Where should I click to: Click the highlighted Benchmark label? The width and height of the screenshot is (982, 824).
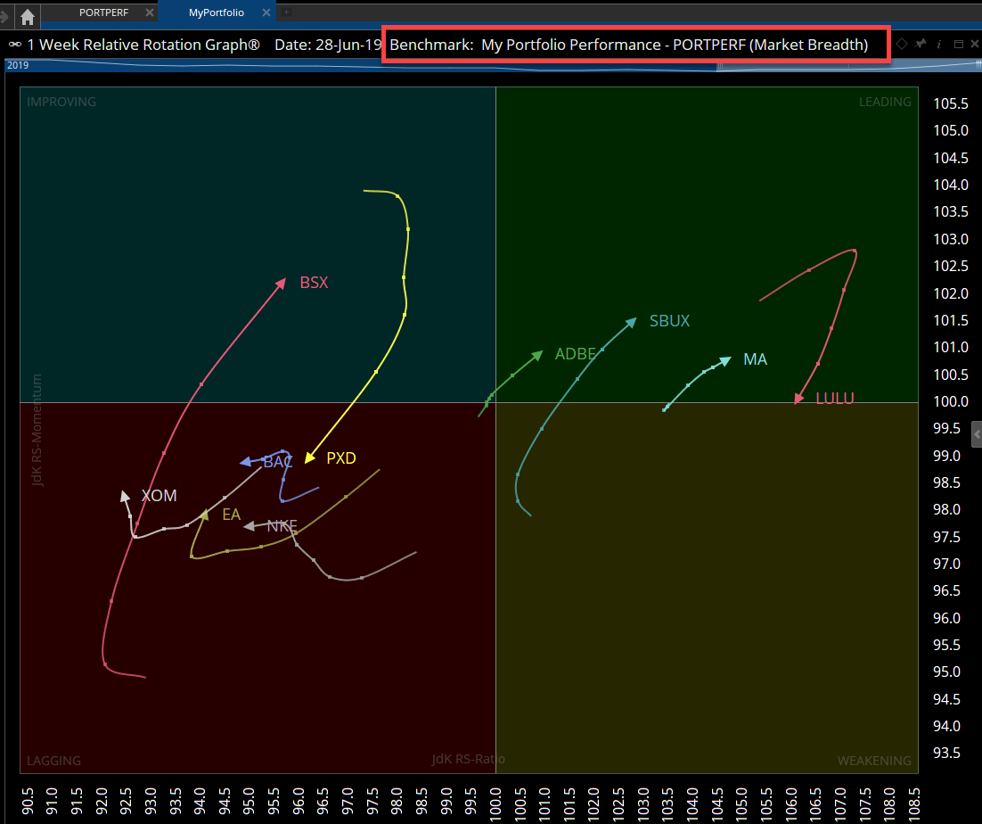tap(635, 44)
